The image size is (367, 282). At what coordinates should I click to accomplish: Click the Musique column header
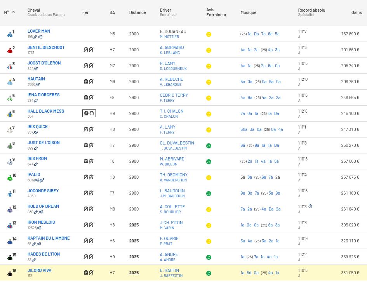click(x=248, y=12)
